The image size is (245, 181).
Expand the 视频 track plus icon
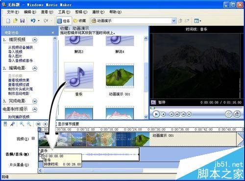(x=33, y=139)
